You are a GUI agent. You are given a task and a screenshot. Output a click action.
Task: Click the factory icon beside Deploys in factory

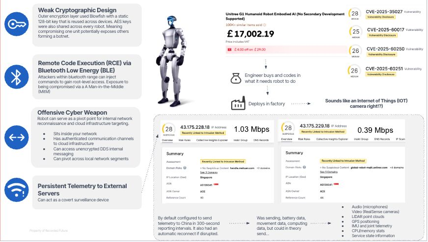coord(238,103)
